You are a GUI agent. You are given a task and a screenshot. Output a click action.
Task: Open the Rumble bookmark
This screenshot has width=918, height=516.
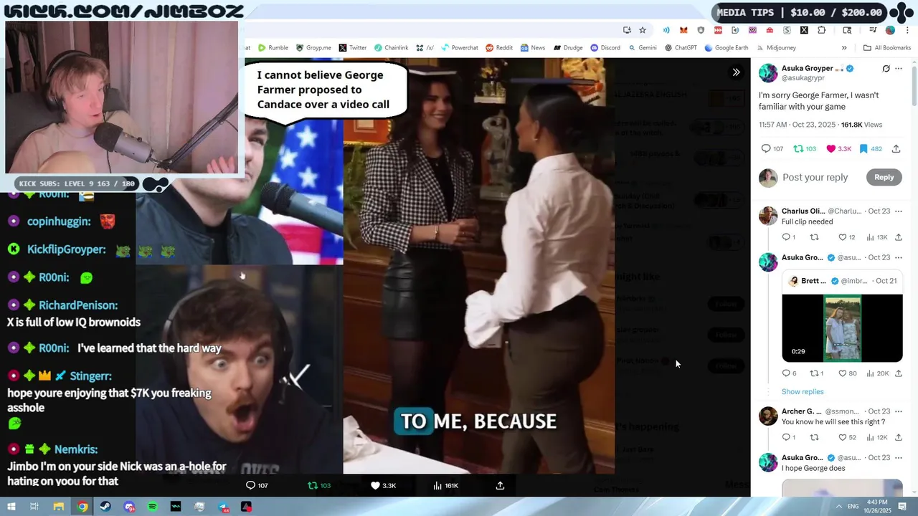click(273, 48)
